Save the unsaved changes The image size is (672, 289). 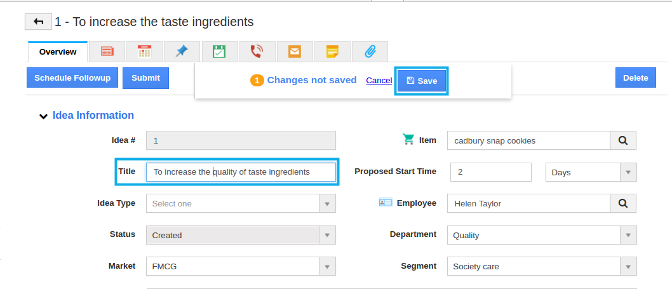(422, 81)
